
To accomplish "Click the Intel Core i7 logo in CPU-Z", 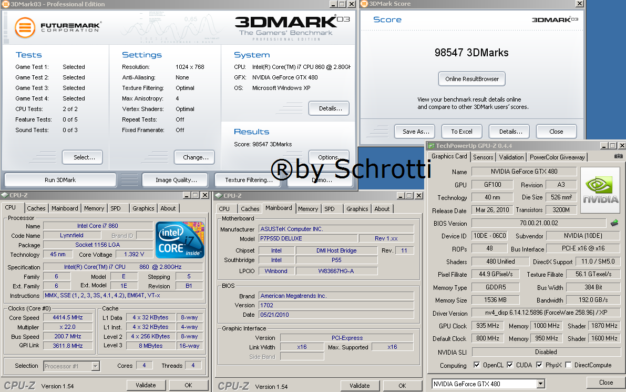I will click(x=180, y=240).
